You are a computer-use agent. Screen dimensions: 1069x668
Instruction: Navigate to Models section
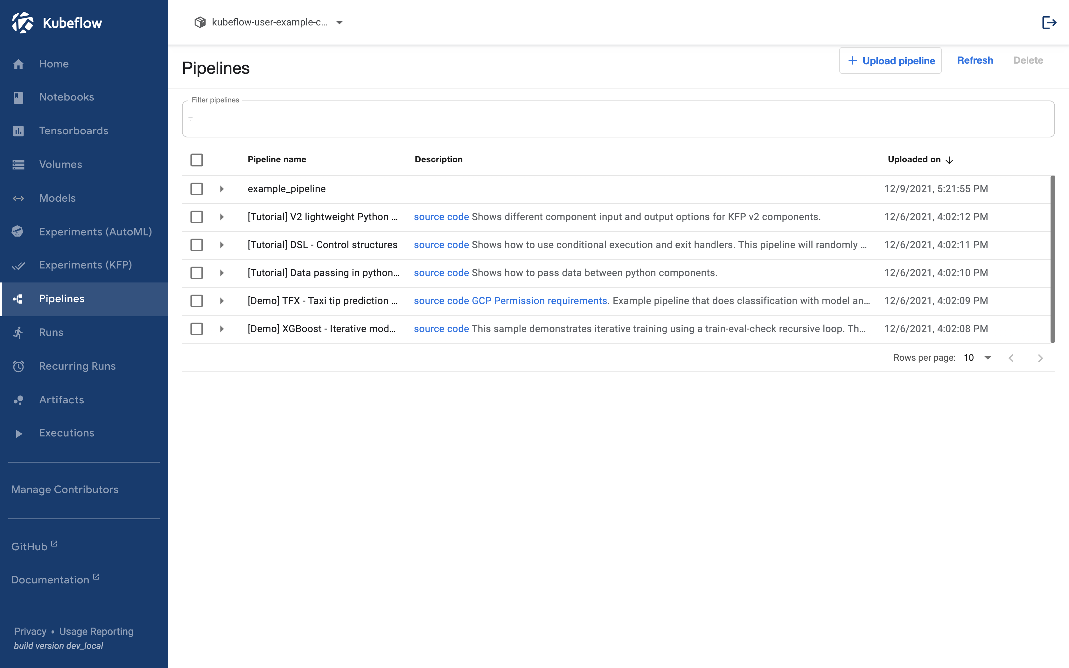(58, 198)
